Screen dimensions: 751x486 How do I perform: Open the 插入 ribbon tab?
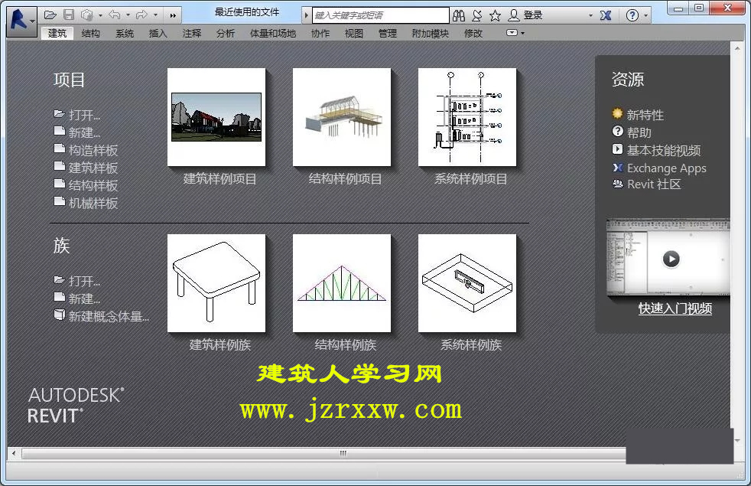pyautogui.click(x=158, y=33)
